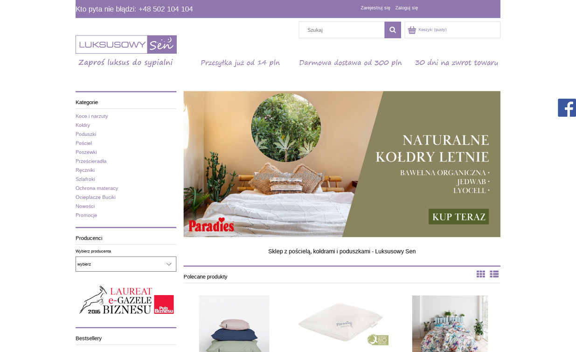This screenshot has width=576, height=352.
Task: Click the Luksusowy Sen logo
Action: coord(126,44)
